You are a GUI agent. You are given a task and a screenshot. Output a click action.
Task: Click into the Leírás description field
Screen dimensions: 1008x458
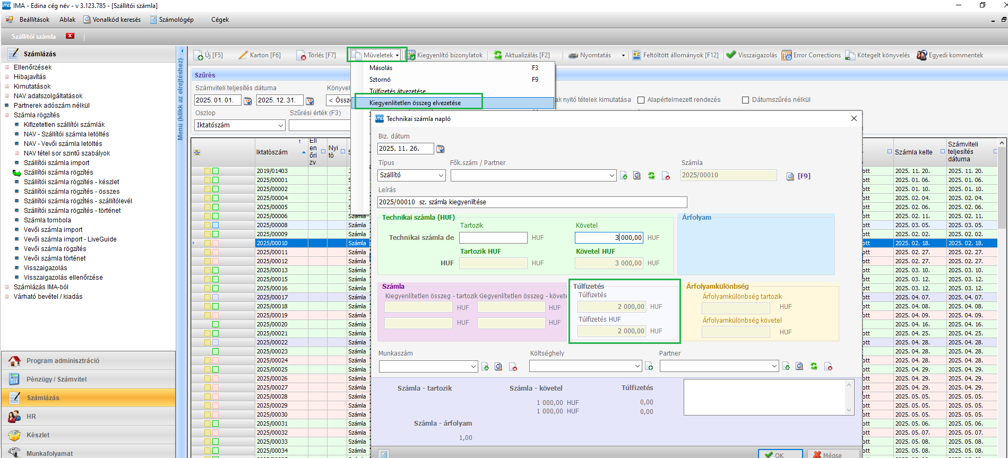[x=532, y=202]
